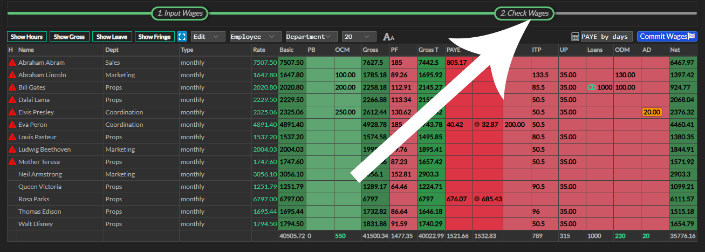The width and height of the screenshot is (705, 252).
Task: Click the warning icon for Bill Gates
Action: [x=12, y=87]
